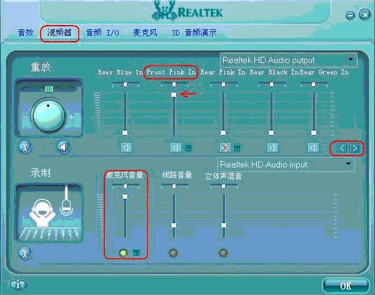The image size is (375, 295).
Task: Mute the Rear Blue In channel
Action: pos(126,147)
